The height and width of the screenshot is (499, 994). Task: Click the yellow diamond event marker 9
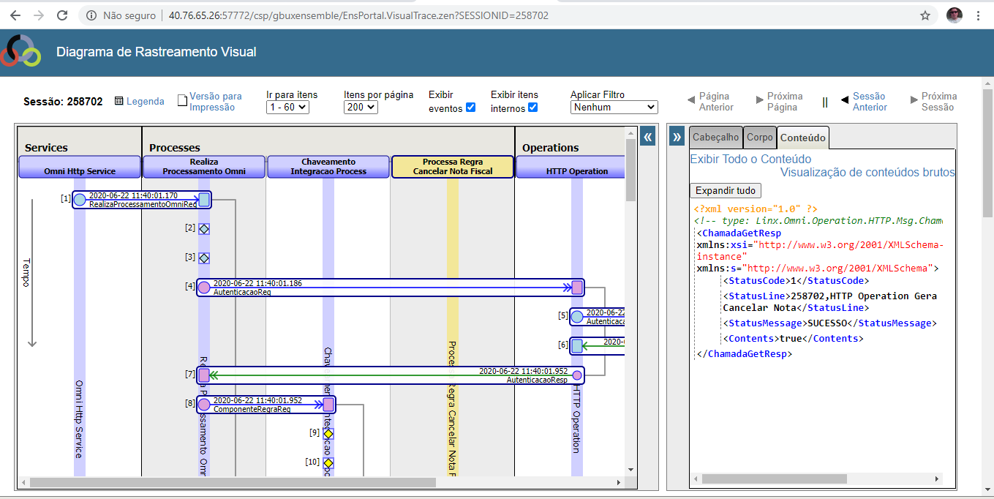(x=328, y=433)
